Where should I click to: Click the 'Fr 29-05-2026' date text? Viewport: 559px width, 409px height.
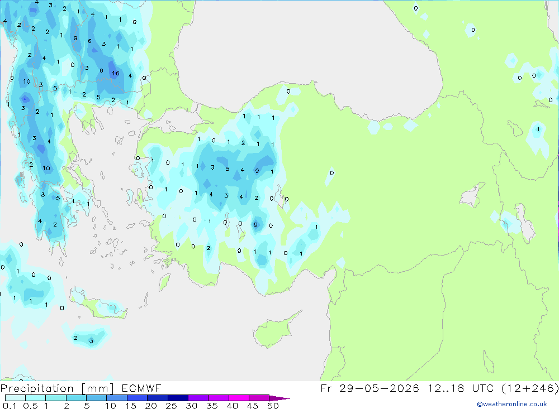(369, 388)
